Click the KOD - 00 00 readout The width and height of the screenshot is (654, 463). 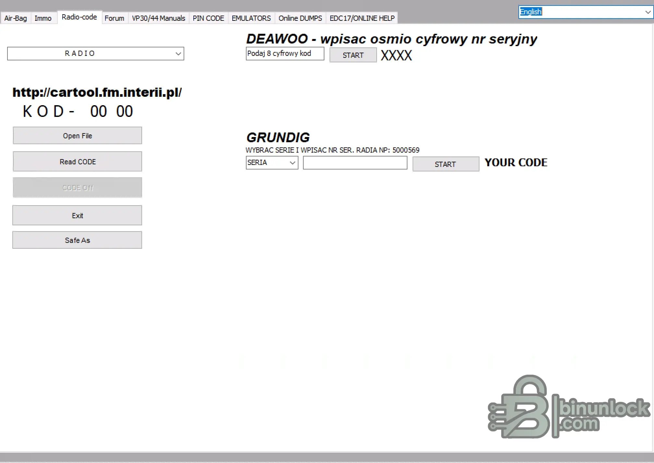point(78,111)
